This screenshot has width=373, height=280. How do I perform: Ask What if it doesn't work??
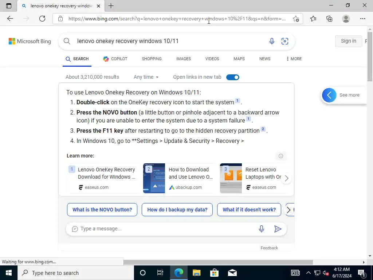click(x=249, y=210)
